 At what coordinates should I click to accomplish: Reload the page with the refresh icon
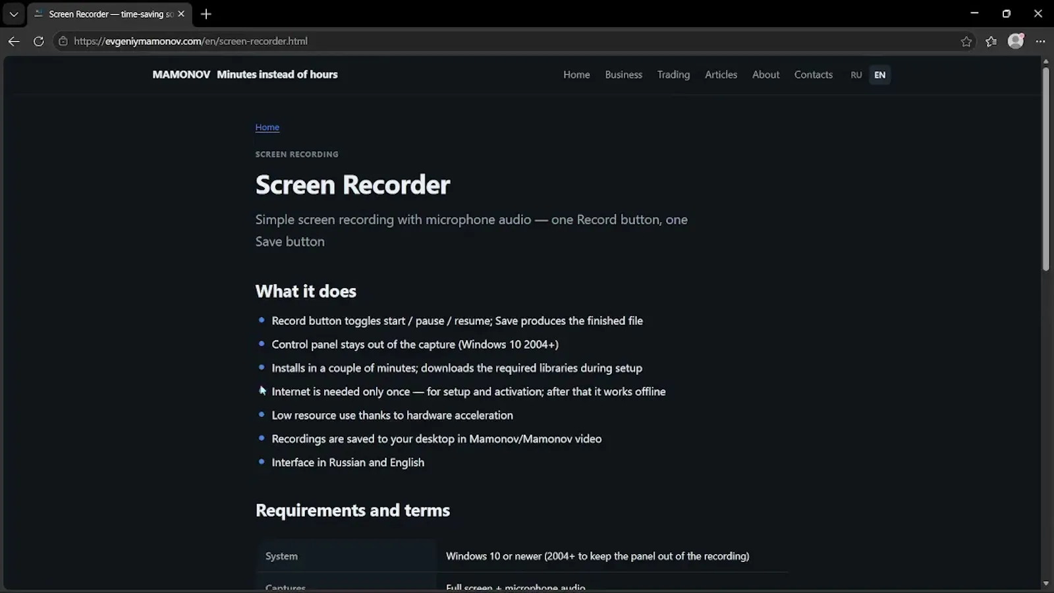click(39, 41)
